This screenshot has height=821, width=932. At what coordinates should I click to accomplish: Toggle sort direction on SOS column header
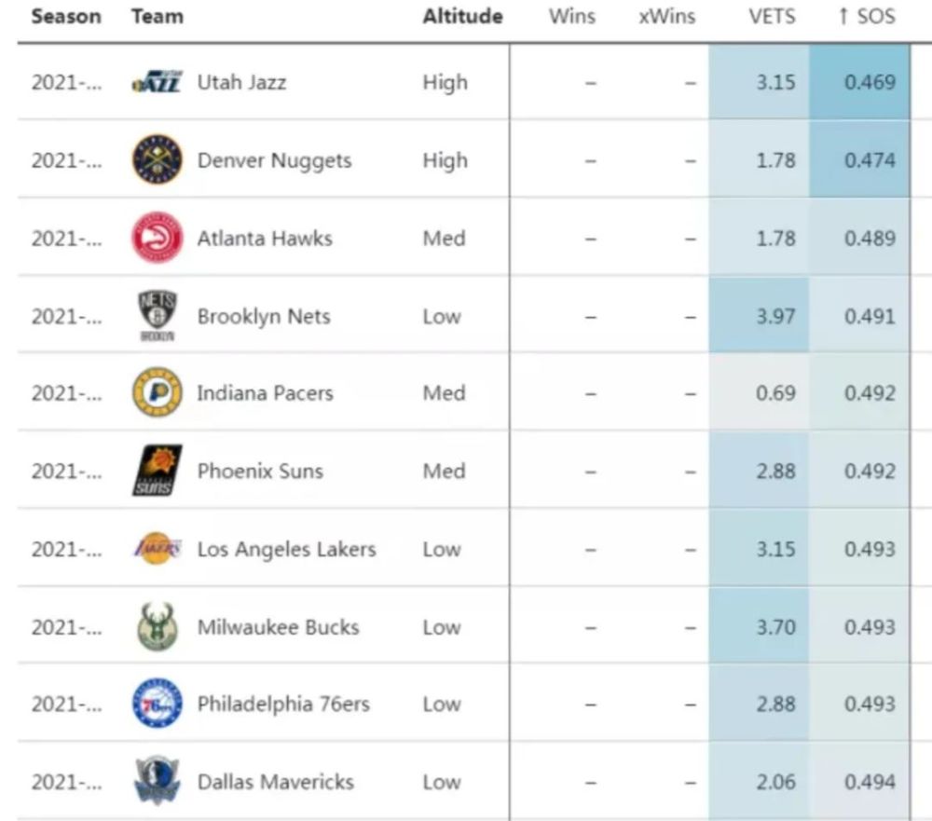click(867, 16)
